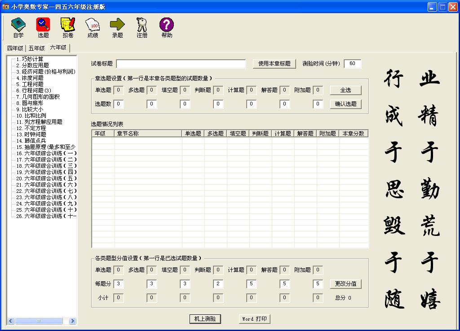Start the 机上测验 on-computer test
This screenshot has width=460, height=331.
click(x=205, y=319)
